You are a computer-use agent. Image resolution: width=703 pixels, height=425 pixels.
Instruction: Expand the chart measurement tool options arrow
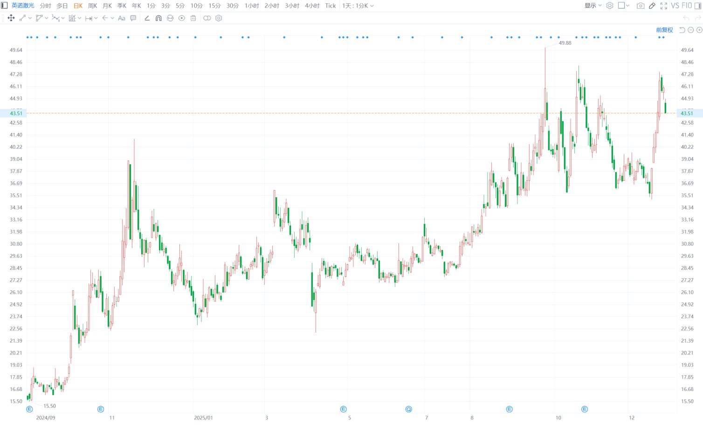[x=79, y=18]
